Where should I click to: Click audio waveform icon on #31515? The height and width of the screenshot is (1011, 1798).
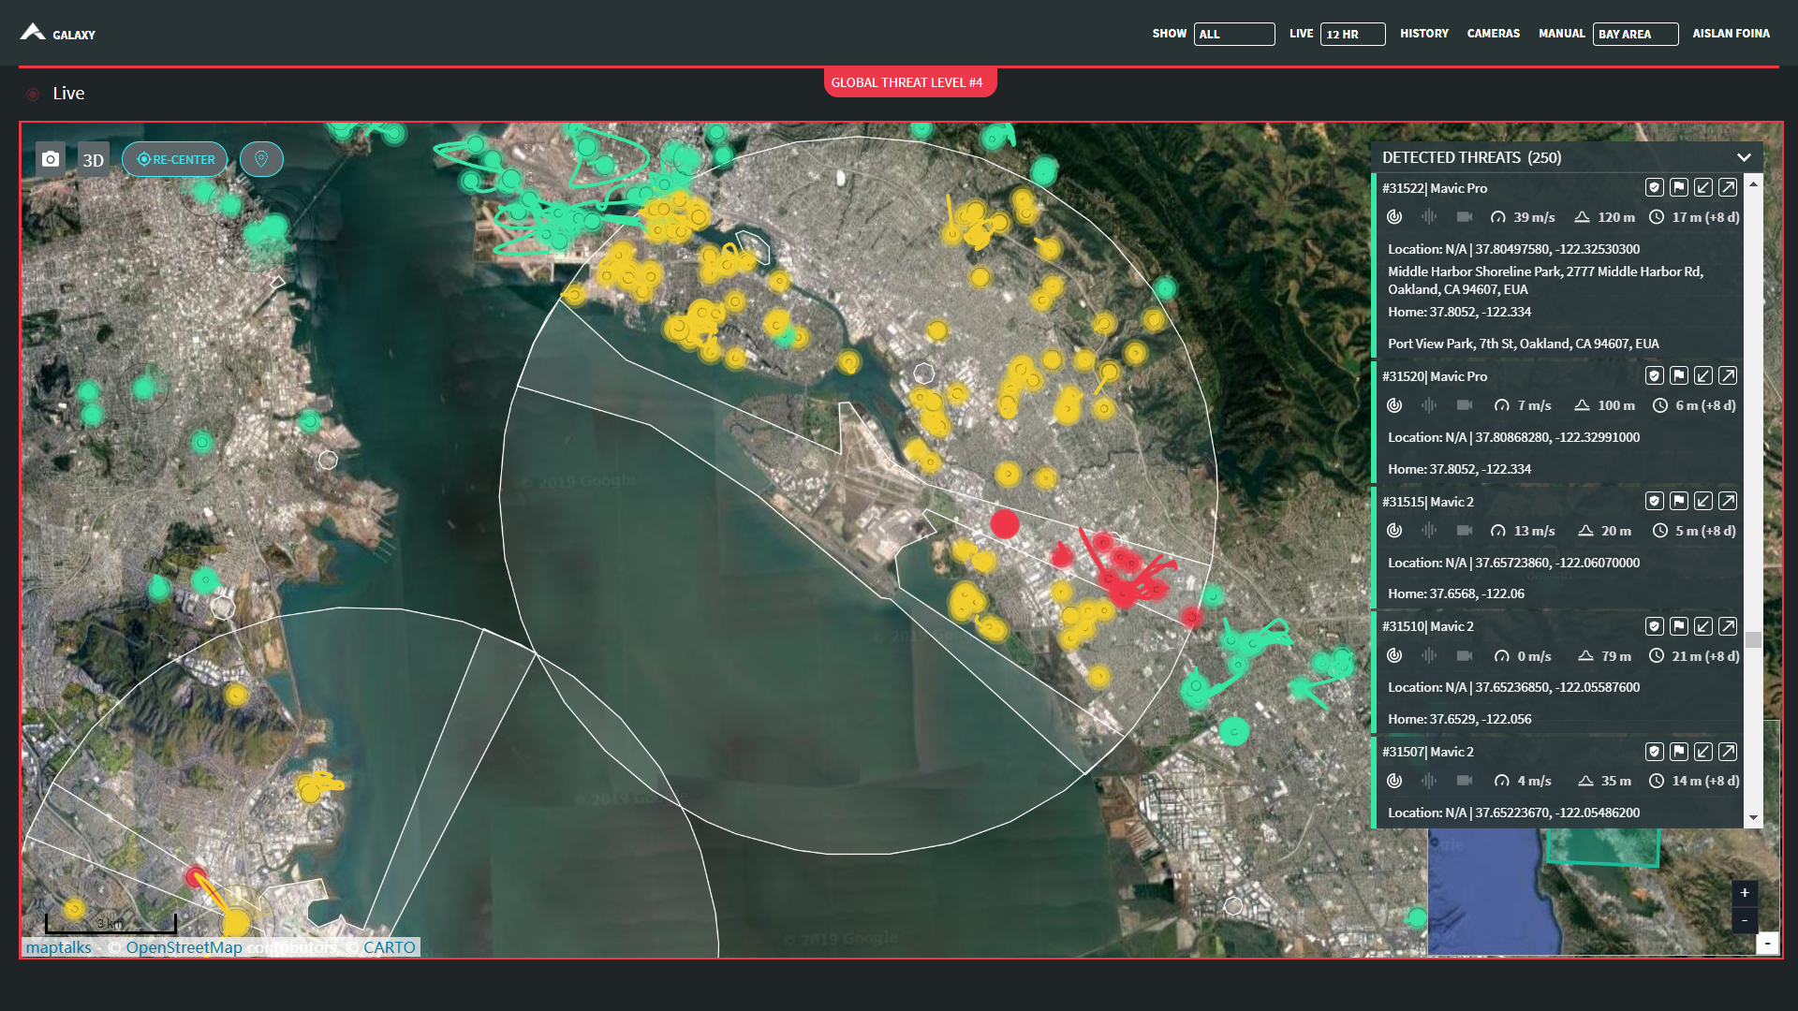1428,530
